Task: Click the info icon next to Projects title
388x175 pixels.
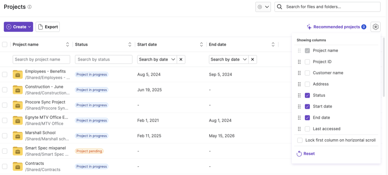Action: click(30, 7)
